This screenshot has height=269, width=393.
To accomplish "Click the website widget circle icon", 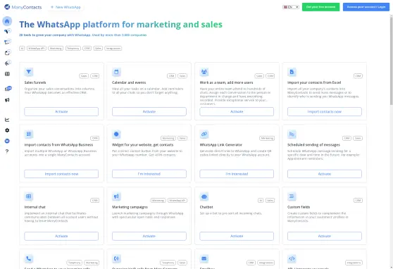I will pos(116,134).
